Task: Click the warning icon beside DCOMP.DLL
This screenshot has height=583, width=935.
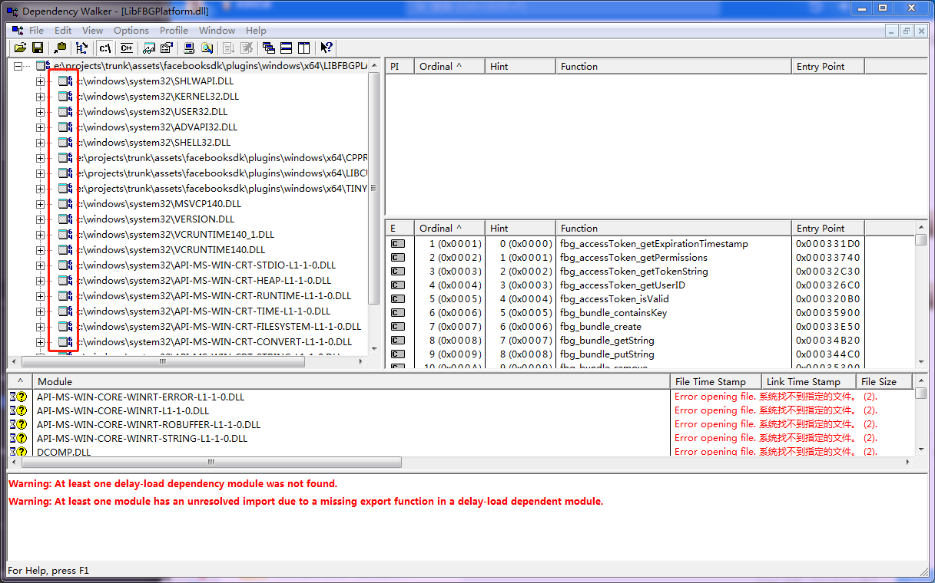Action: click(x=18, y=452)
